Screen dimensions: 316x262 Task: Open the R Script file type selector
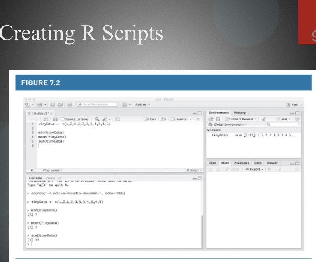[194, 171]
